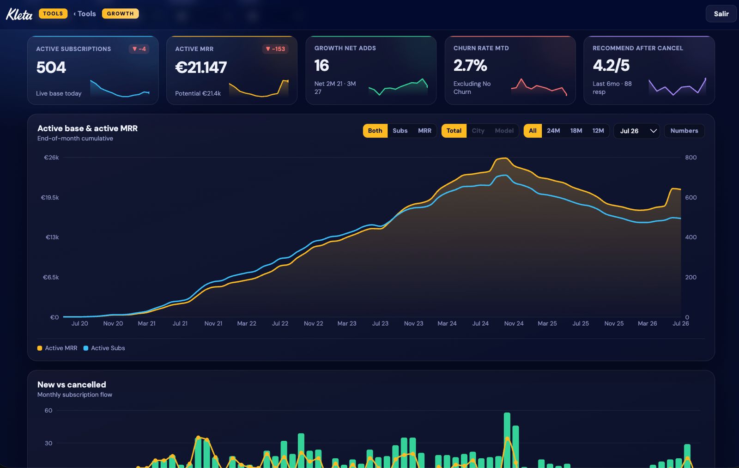The width and height of the screenshot is (739, 468).
Task: Click the blue Active Subs swatch
Action: coord(86,348)
